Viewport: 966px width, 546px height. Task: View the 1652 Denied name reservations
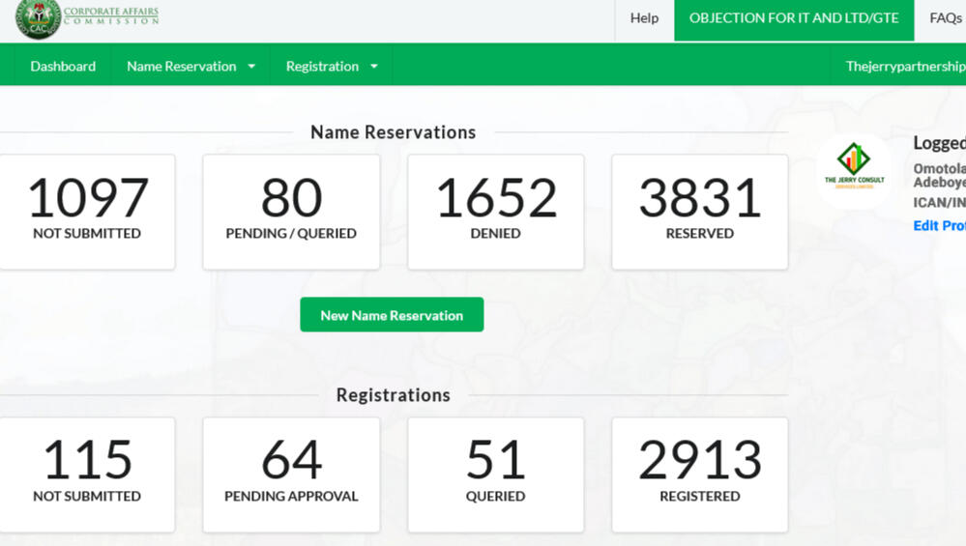click(495, 212)
